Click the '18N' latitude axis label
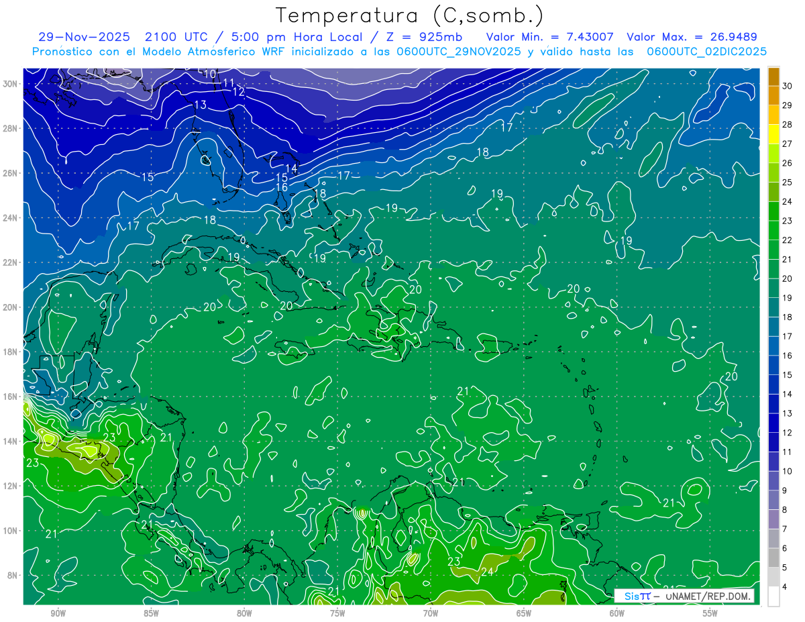805x622 pixels. 10,352
